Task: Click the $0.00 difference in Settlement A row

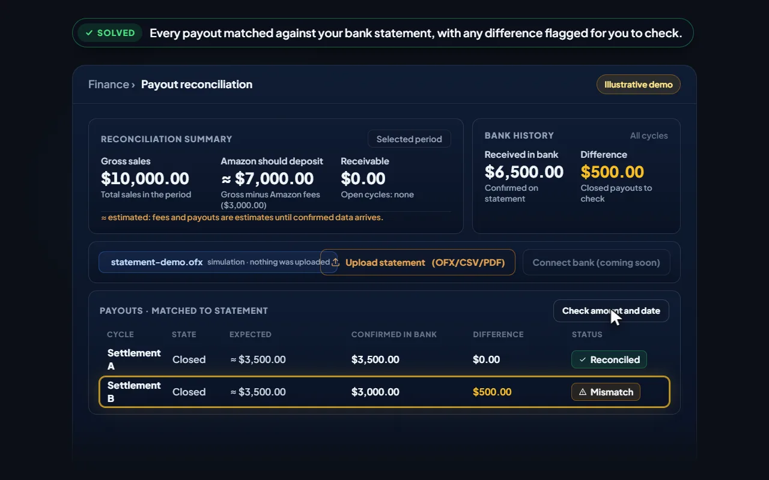Action: (486, 359)
